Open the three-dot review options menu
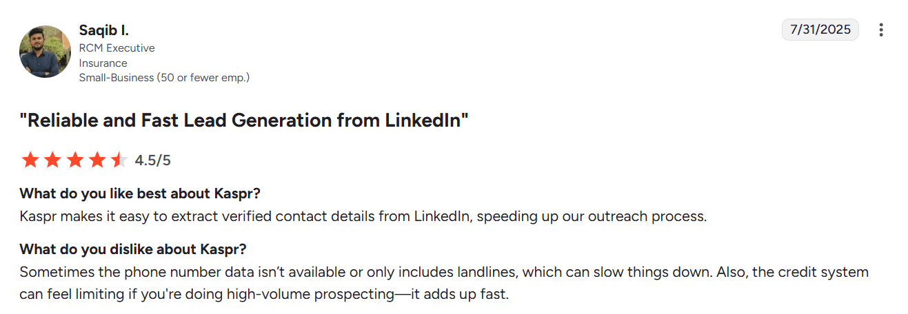Viewport: 908px width, 314px height. (x=880, y=30)
